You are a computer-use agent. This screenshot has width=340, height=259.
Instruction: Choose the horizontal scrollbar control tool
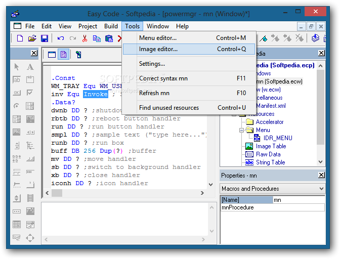(x=30, y=133)
